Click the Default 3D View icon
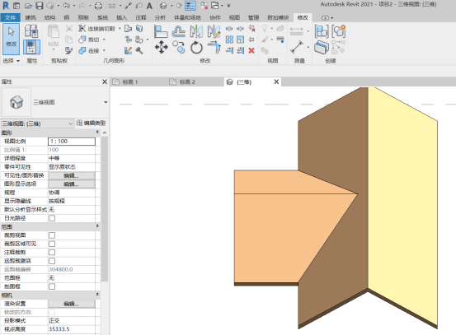This screenshot has height=335, width=456. click(163, 6)
